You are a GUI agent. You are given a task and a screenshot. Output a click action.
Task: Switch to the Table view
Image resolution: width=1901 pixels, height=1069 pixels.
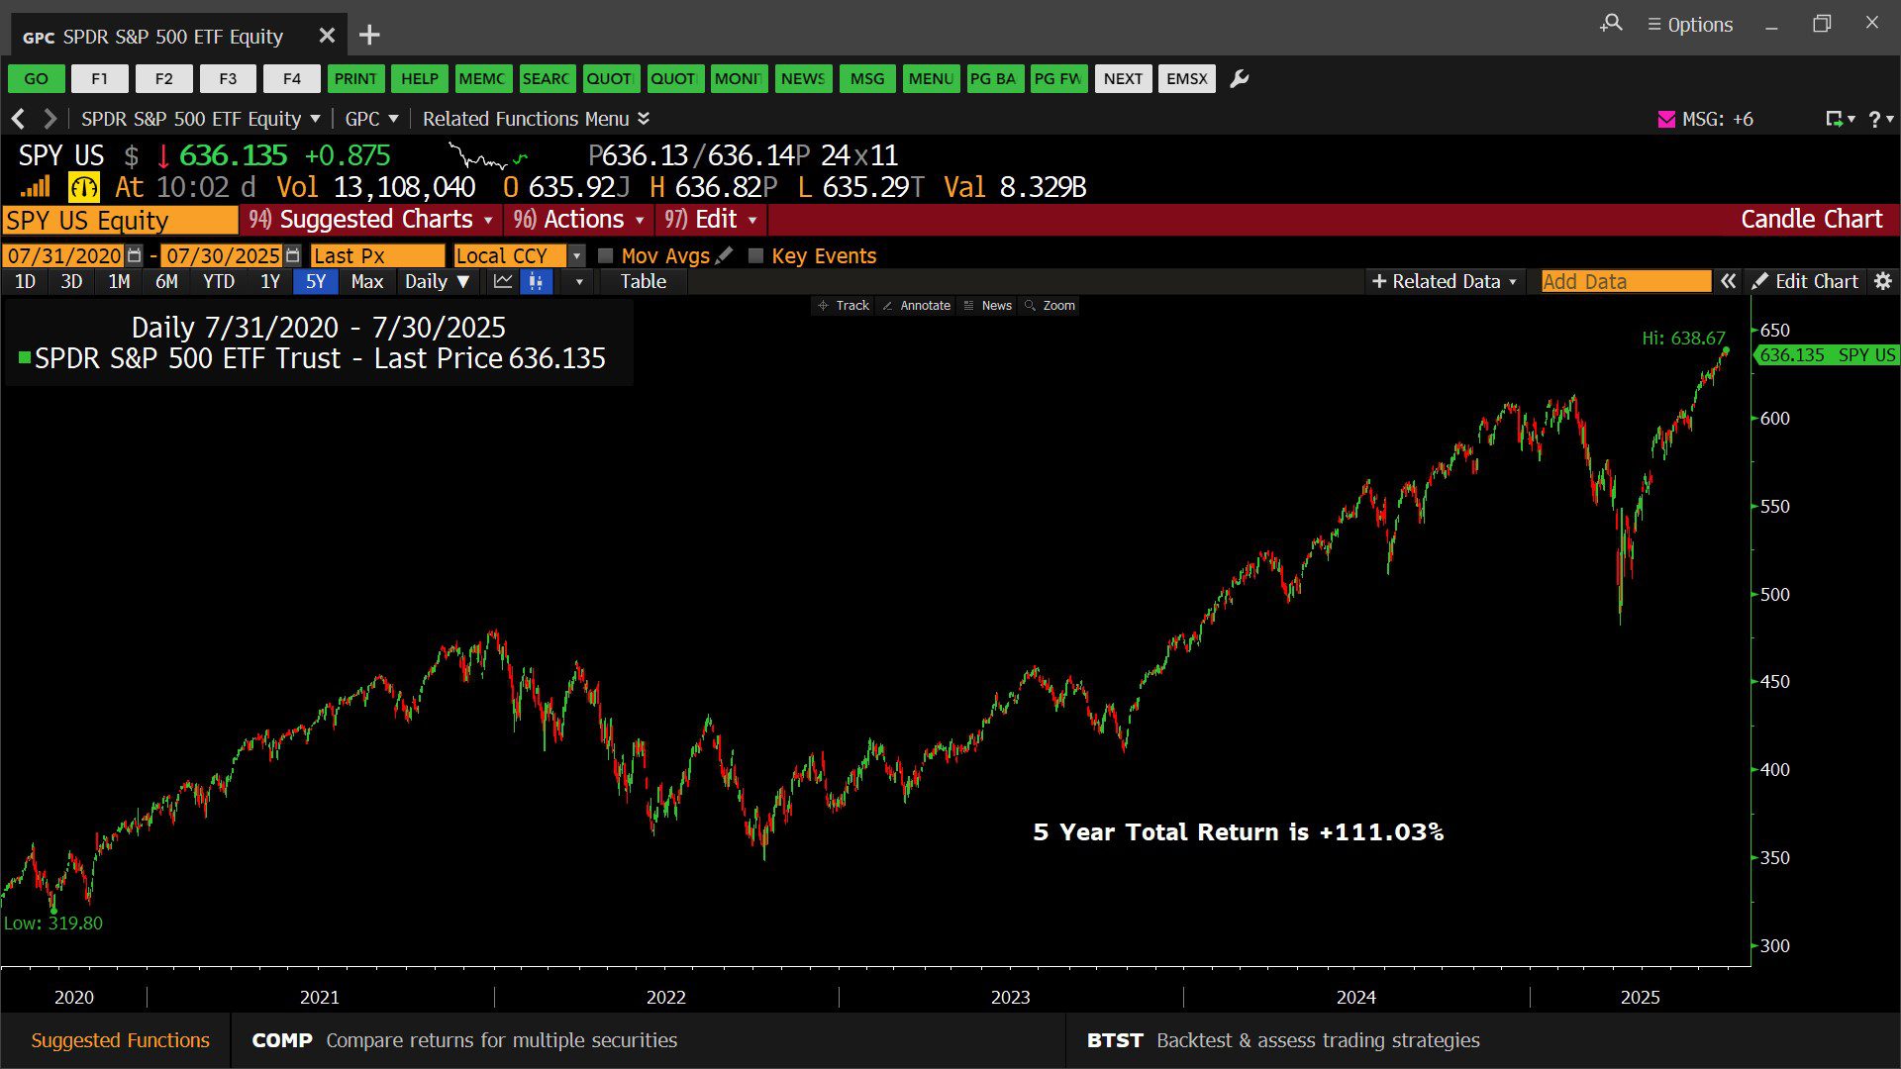point(644,281)
